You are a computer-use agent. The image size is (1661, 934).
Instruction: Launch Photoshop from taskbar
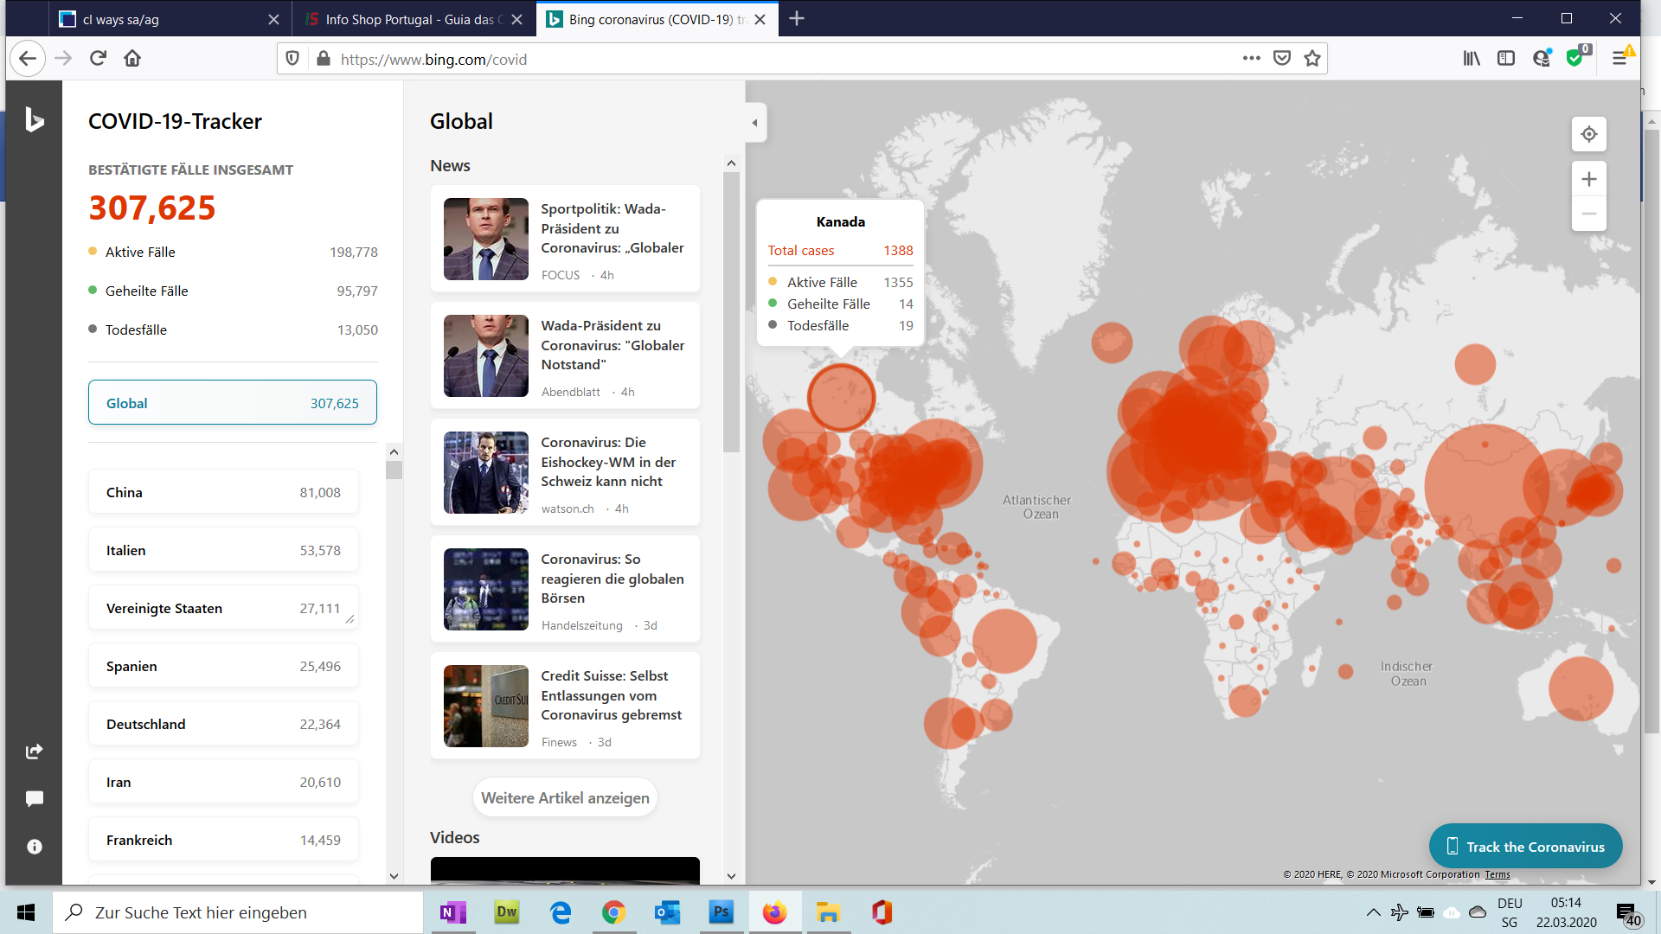tap(721, 912)
